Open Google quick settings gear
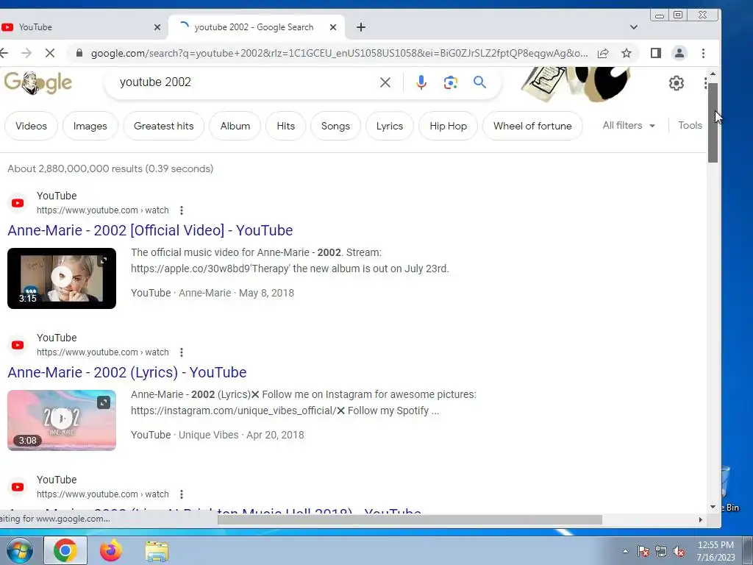This screenshot has width=753, height=565. [677, 83]
